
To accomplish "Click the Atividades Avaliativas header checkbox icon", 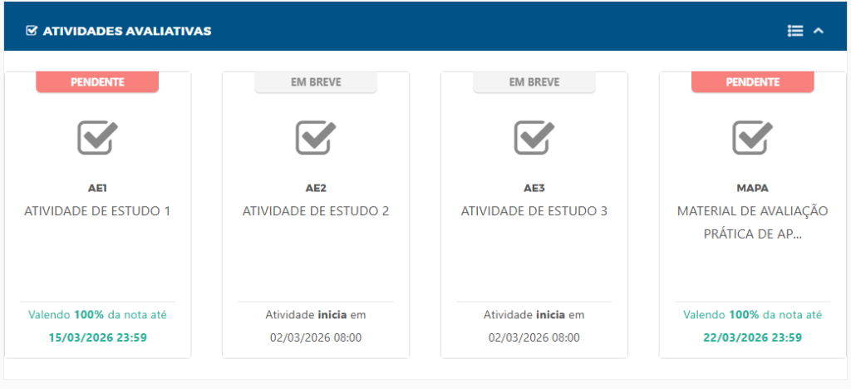I will (x=32, y=31).
